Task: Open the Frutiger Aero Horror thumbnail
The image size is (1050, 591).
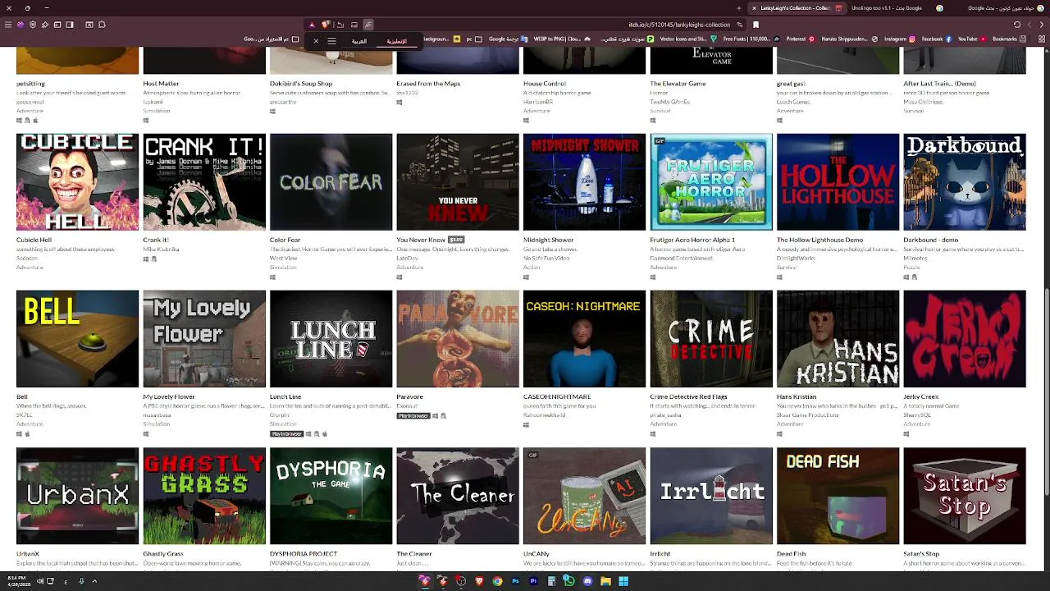Action: click(x=711, y=182)
